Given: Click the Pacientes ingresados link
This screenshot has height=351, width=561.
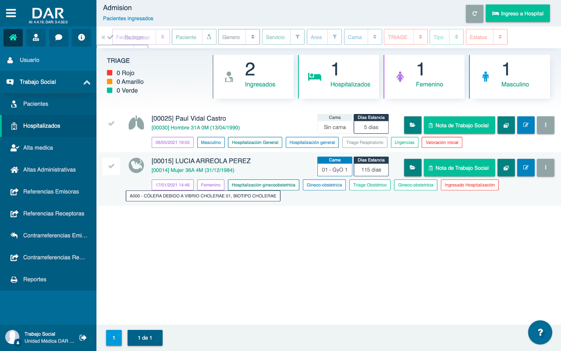Looking at the screenshot, I should (128, 18).
